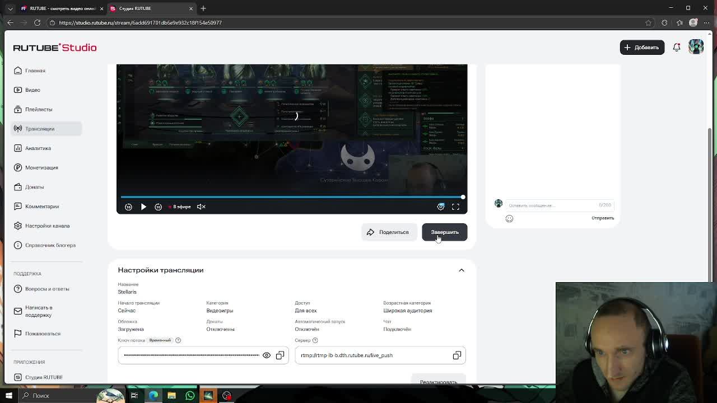Click the chat message input field
The height and width of the screenshot is (403, 717).
tap(559, 205)
